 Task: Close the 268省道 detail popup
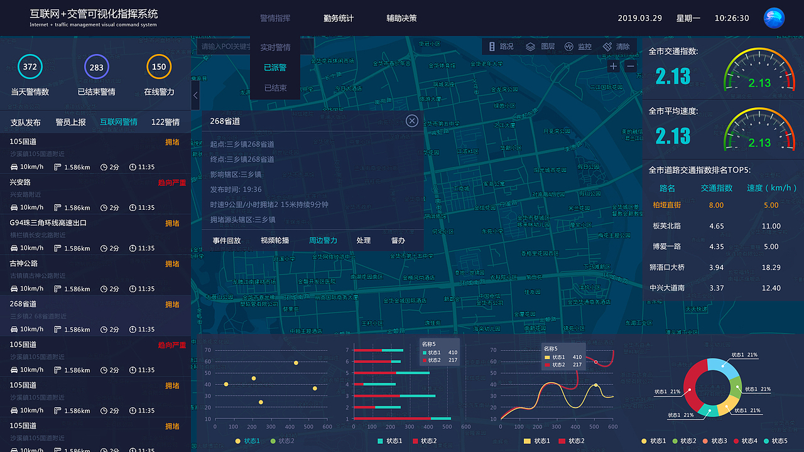412,121
